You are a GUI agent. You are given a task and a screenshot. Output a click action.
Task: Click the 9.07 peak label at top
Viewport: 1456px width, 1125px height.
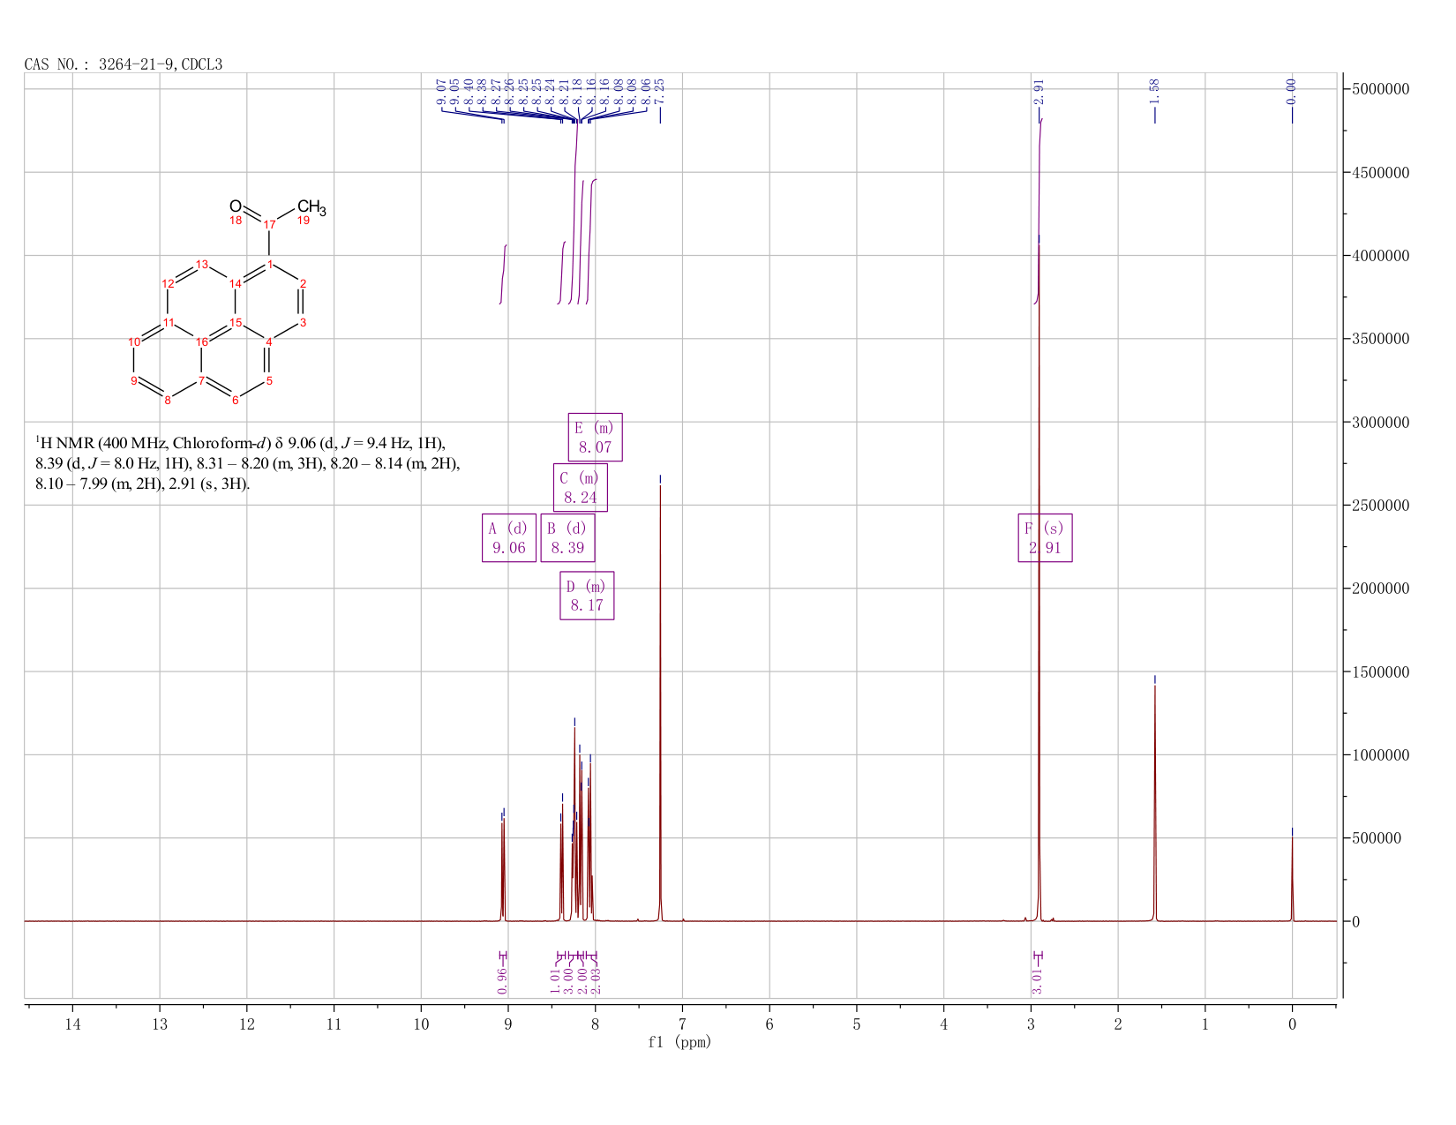(442, 92)
